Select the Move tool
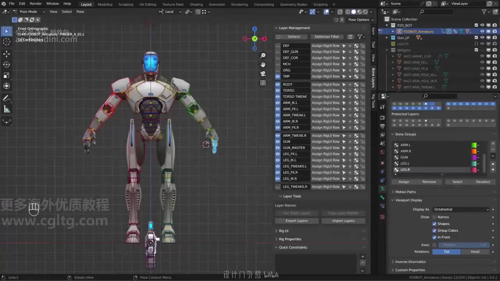 tap(7, 53)
